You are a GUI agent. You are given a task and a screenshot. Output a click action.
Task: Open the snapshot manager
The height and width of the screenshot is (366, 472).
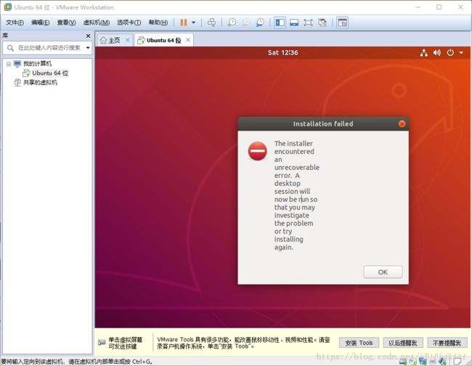coord(260,23)
